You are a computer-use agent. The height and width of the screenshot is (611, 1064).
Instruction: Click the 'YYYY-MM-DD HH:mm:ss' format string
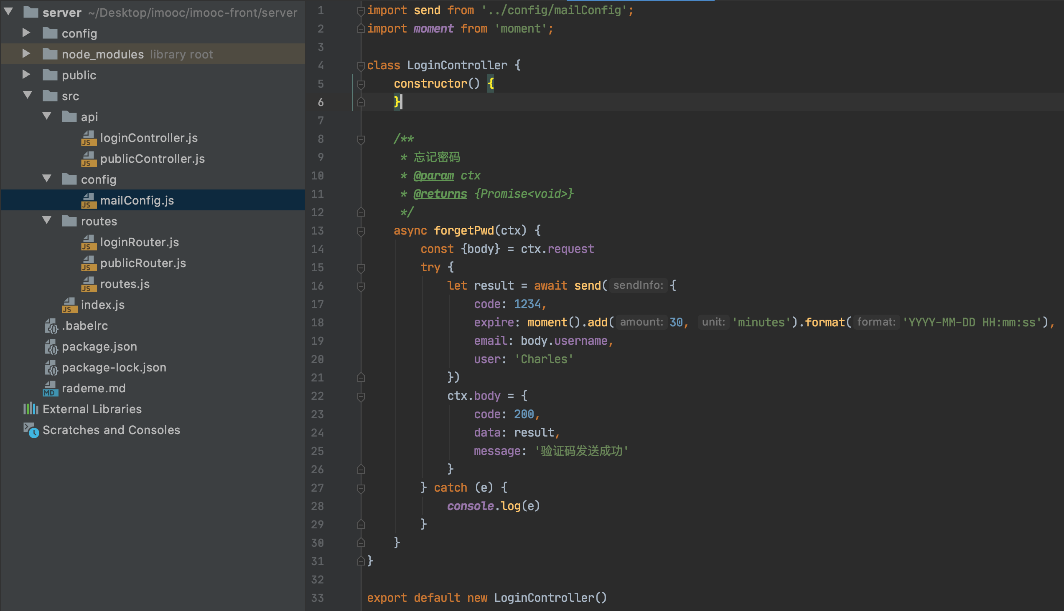pyautogui.click(x=972, y=322)
